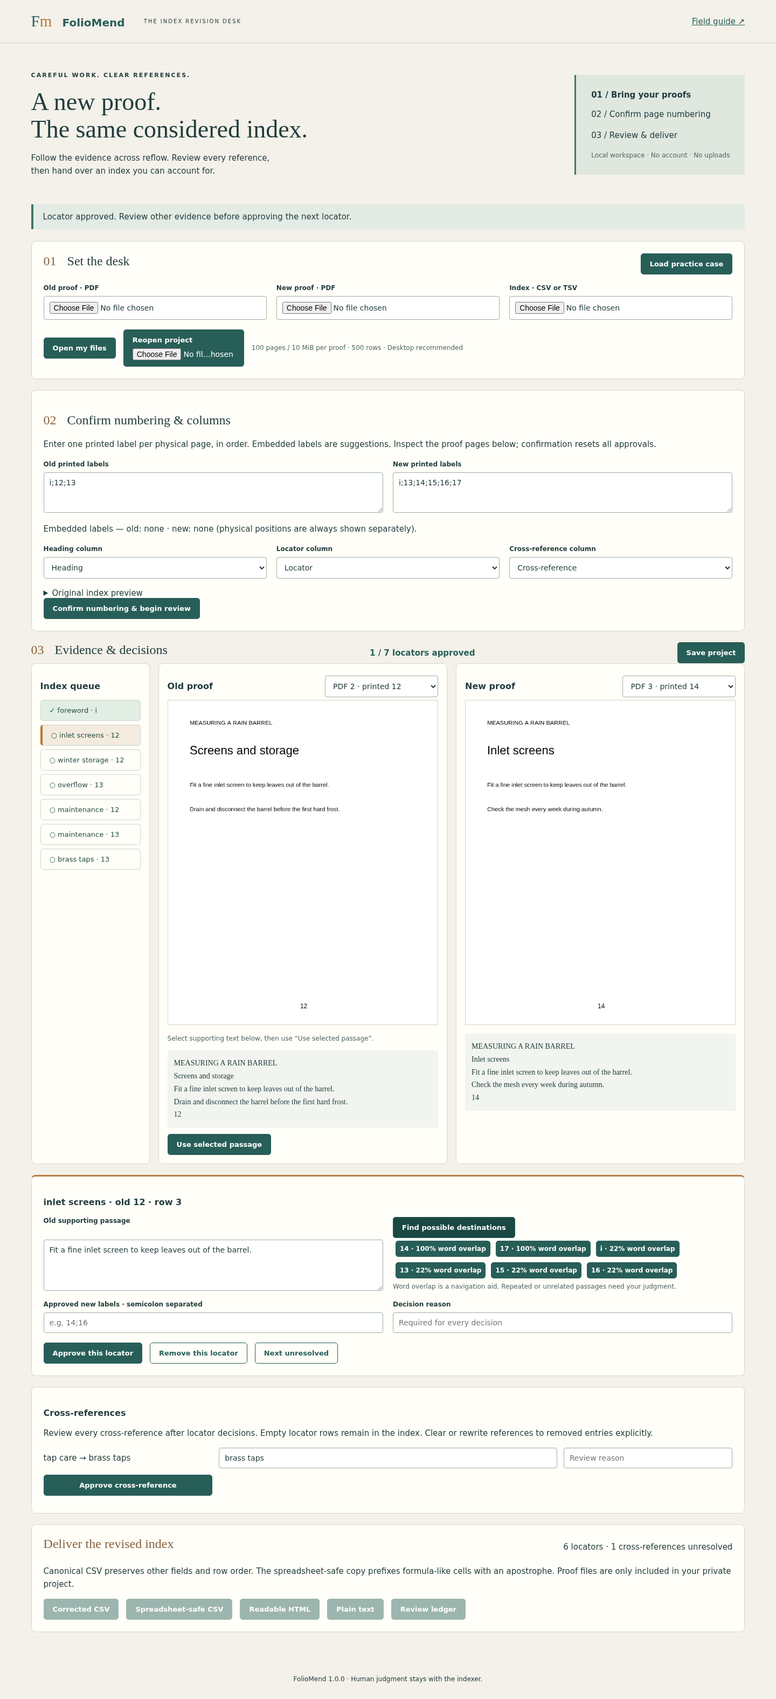The image size is (776, 1699).
Task: Choose File for New proof PDF
Action: [x=307, y=308]
